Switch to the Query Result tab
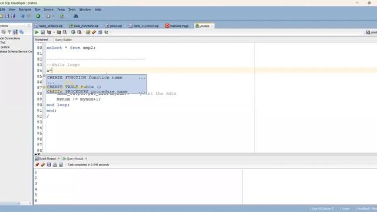Image resolution: width=377 pixels, height=212 pixels. coord(73,158)
